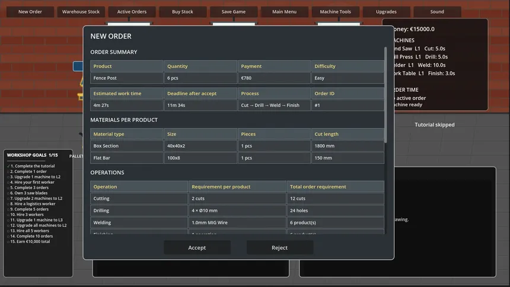510x287 pixels.
Task: View Active Orders from the top bar
Action: (132, 12)
